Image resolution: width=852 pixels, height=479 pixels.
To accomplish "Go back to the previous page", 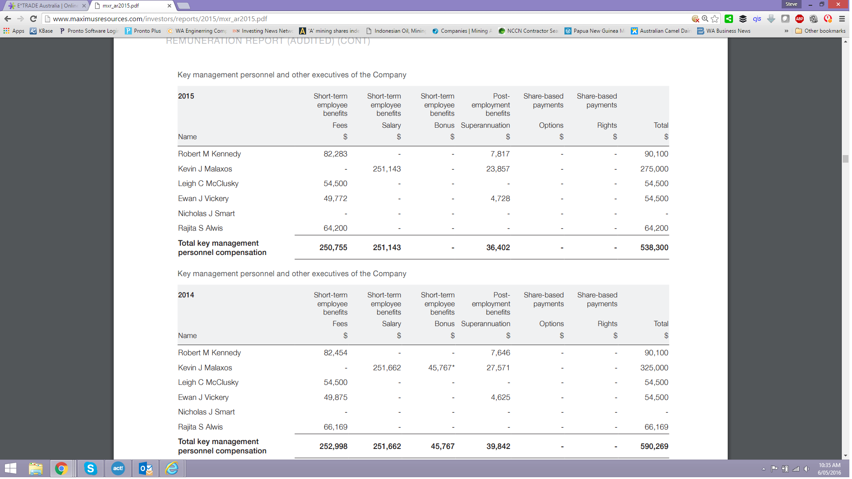I will coord(8,19).
